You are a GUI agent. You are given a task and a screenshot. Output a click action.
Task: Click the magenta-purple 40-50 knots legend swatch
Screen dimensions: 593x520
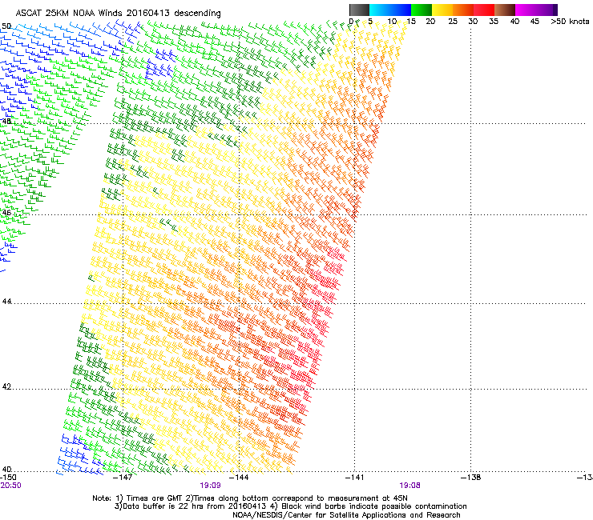click(x=536, y=10)
